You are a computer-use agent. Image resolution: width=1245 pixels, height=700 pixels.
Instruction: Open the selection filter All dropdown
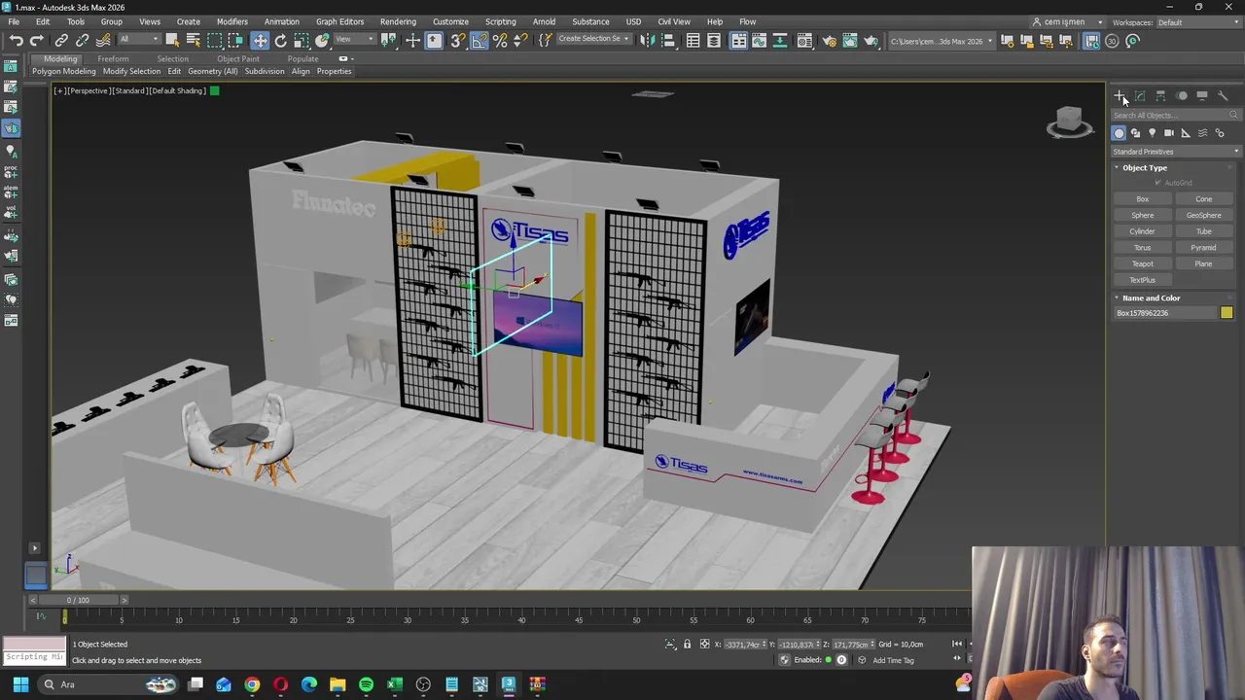(x=138, y=40)
